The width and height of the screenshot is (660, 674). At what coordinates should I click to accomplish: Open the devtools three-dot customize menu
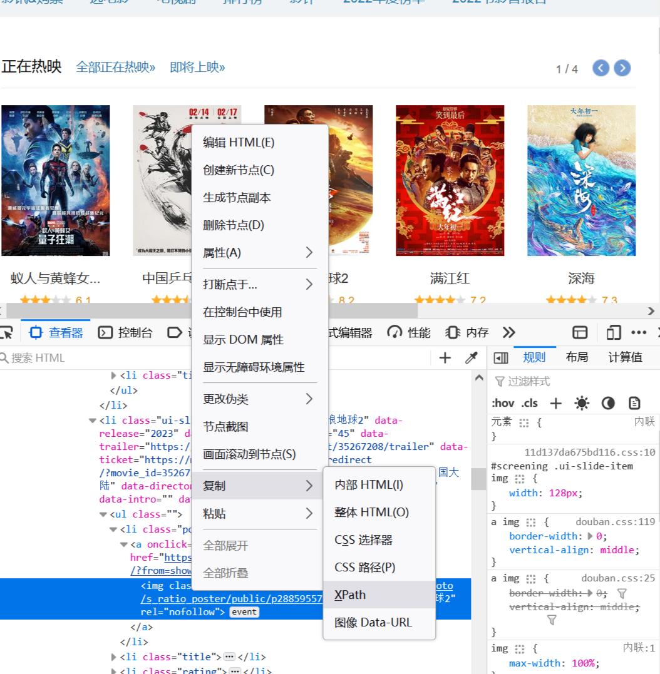pos(639,332)
